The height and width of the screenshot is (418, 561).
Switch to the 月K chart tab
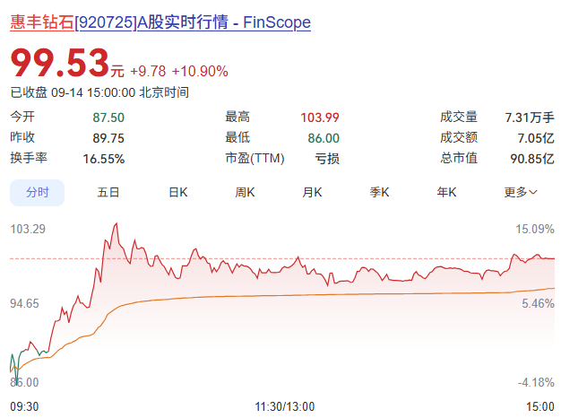[312, 193]
